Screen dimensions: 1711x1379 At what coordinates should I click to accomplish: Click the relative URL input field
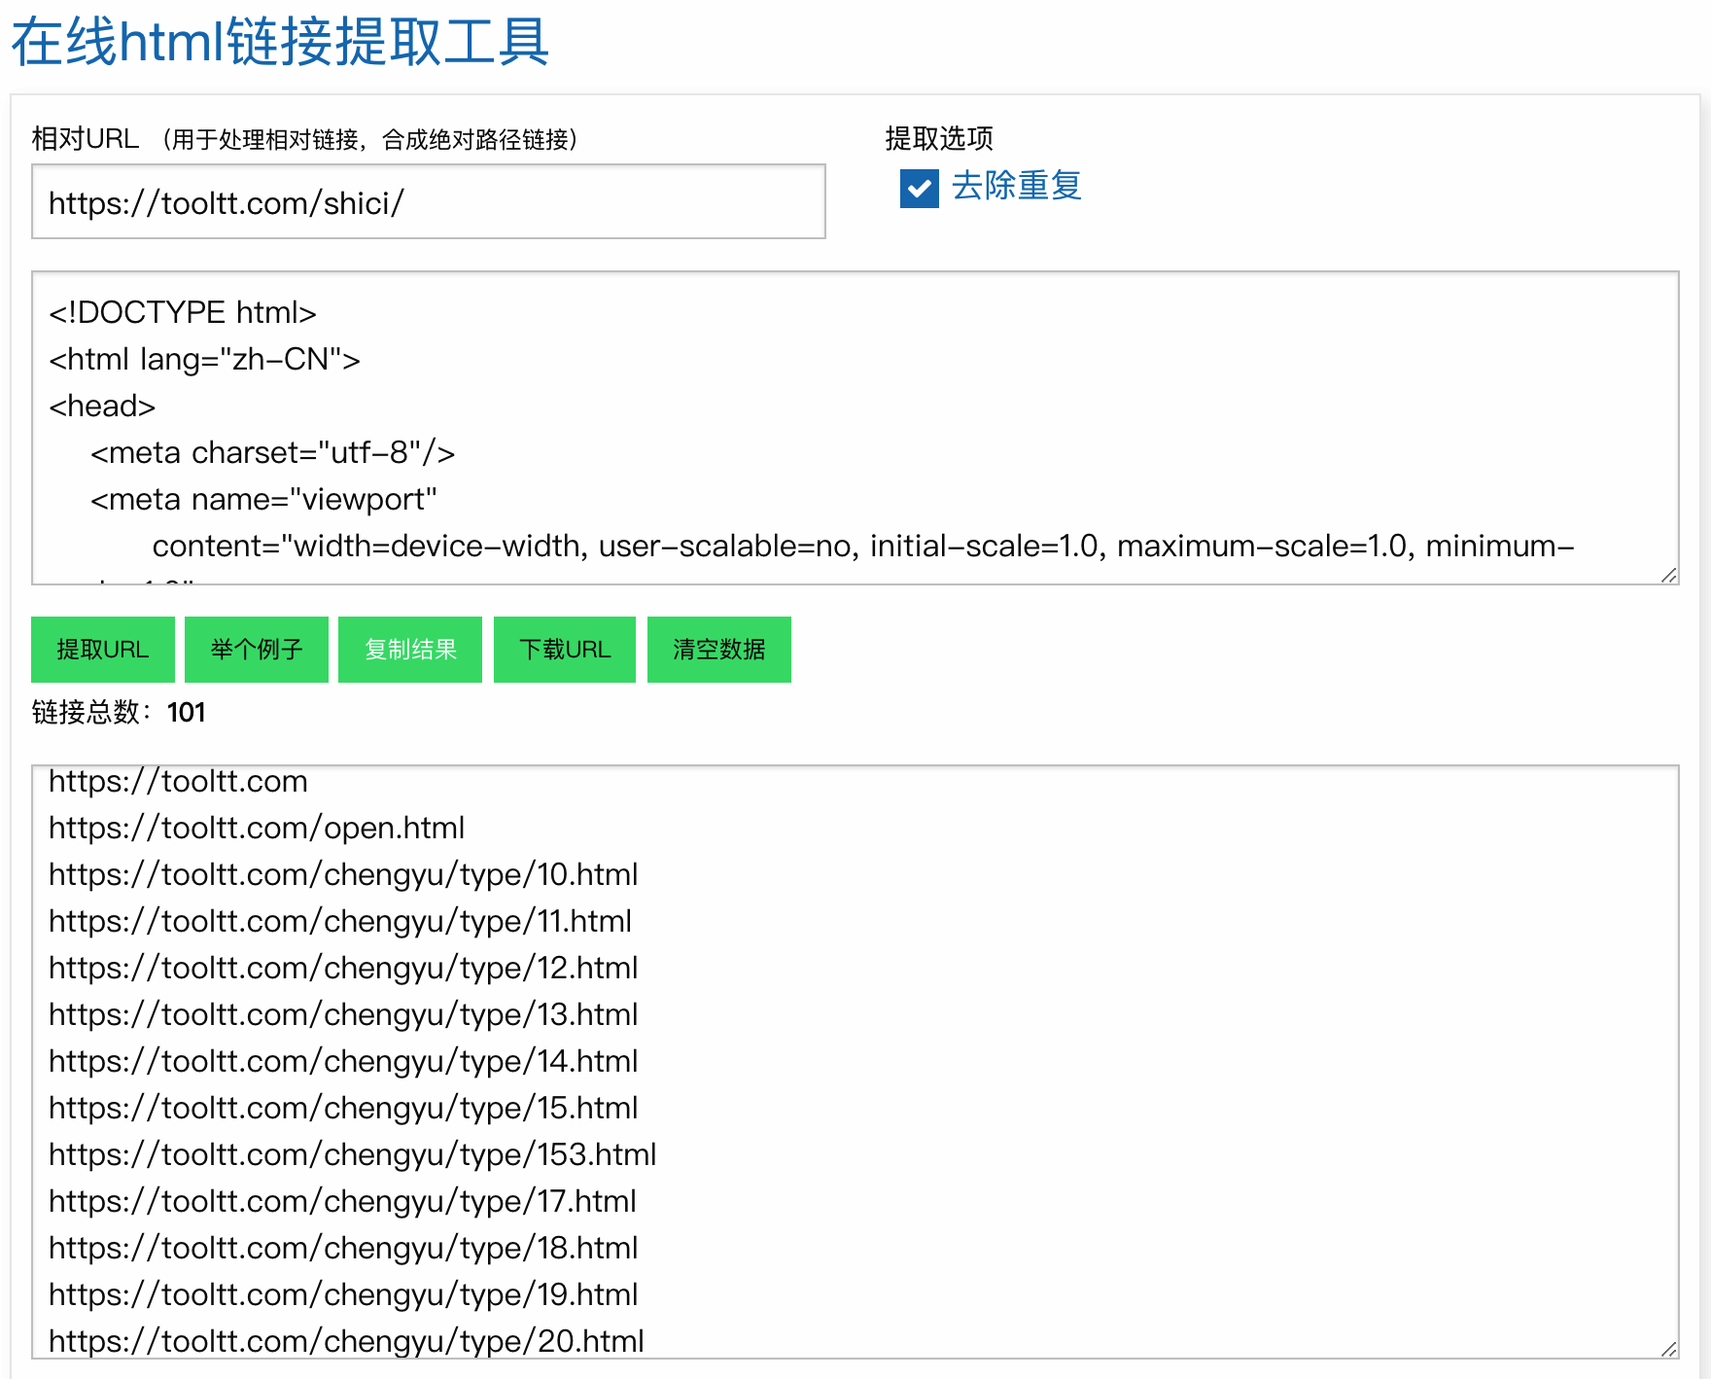428,202
